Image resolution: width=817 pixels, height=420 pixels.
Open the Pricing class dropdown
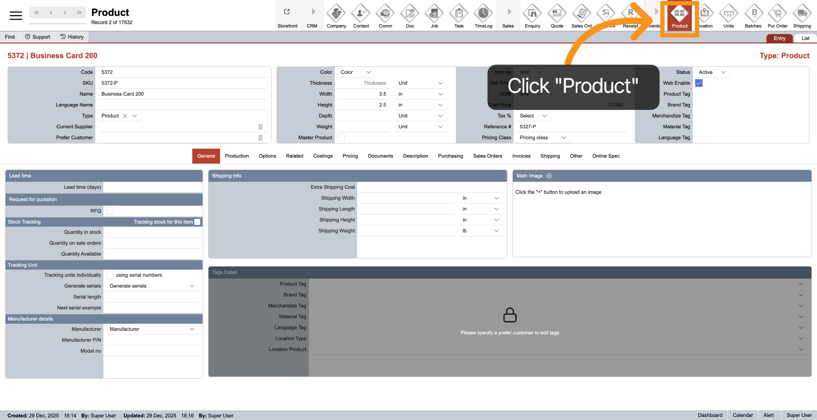click(x=543, y=138)
